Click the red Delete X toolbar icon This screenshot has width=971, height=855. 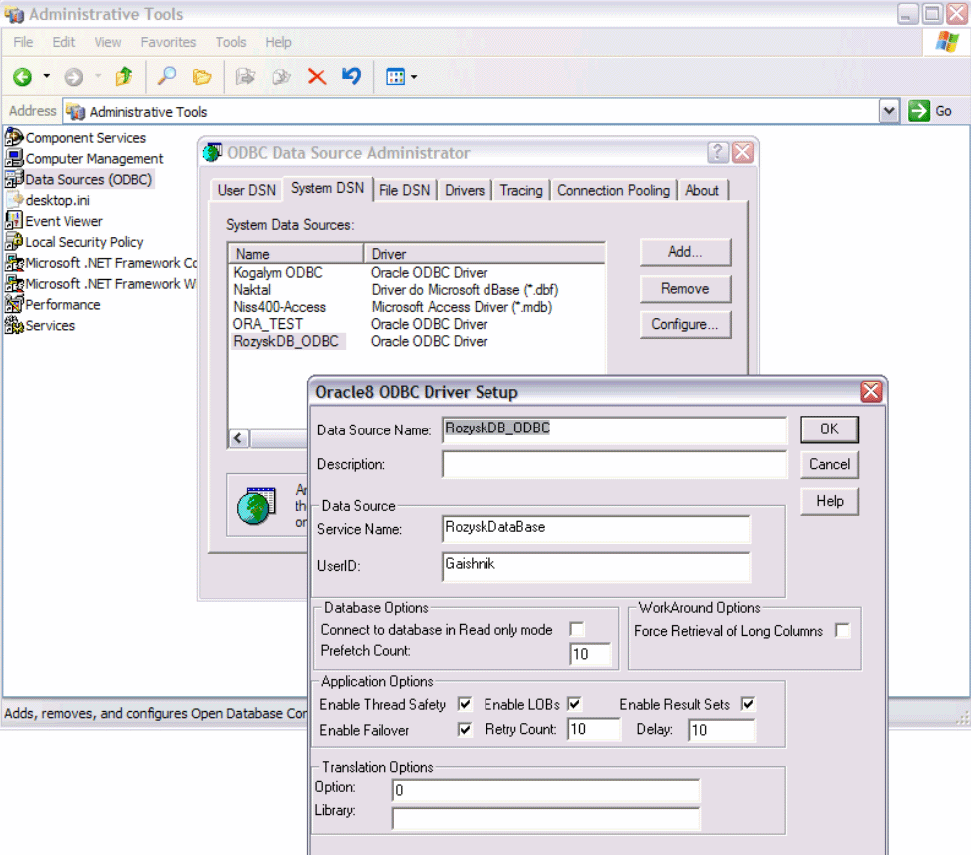317,77
